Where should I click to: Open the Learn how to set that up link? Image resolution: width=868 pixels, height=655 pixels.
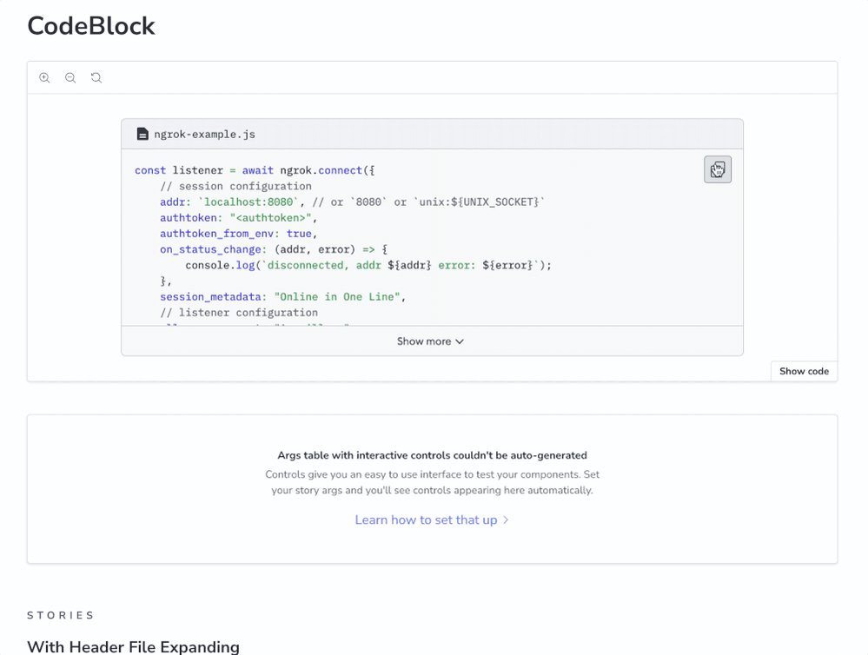[426, 519]
